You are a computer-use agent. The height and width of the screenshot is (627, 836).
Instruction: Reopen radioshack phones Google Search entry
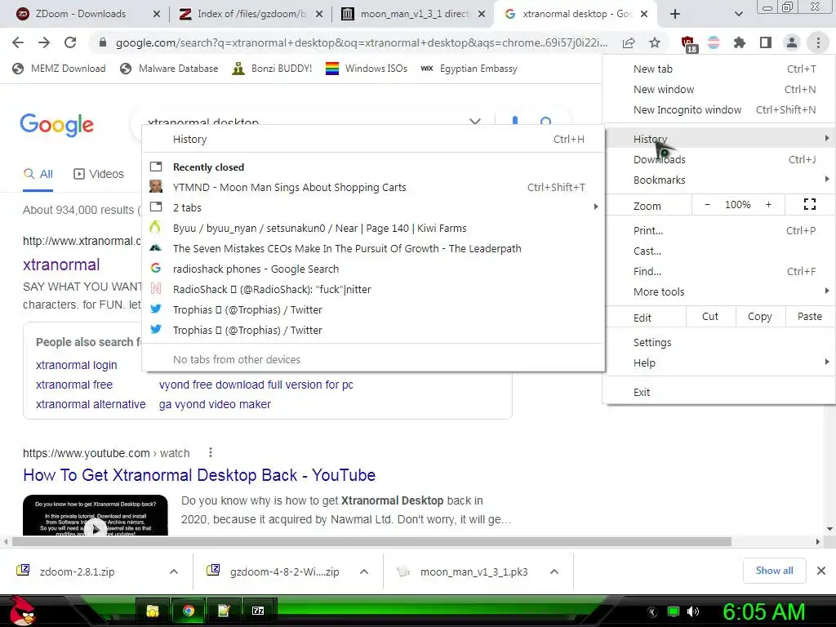tap(373, 269)
